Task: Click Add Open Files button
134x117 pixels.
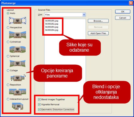Action: coord(98,33)
